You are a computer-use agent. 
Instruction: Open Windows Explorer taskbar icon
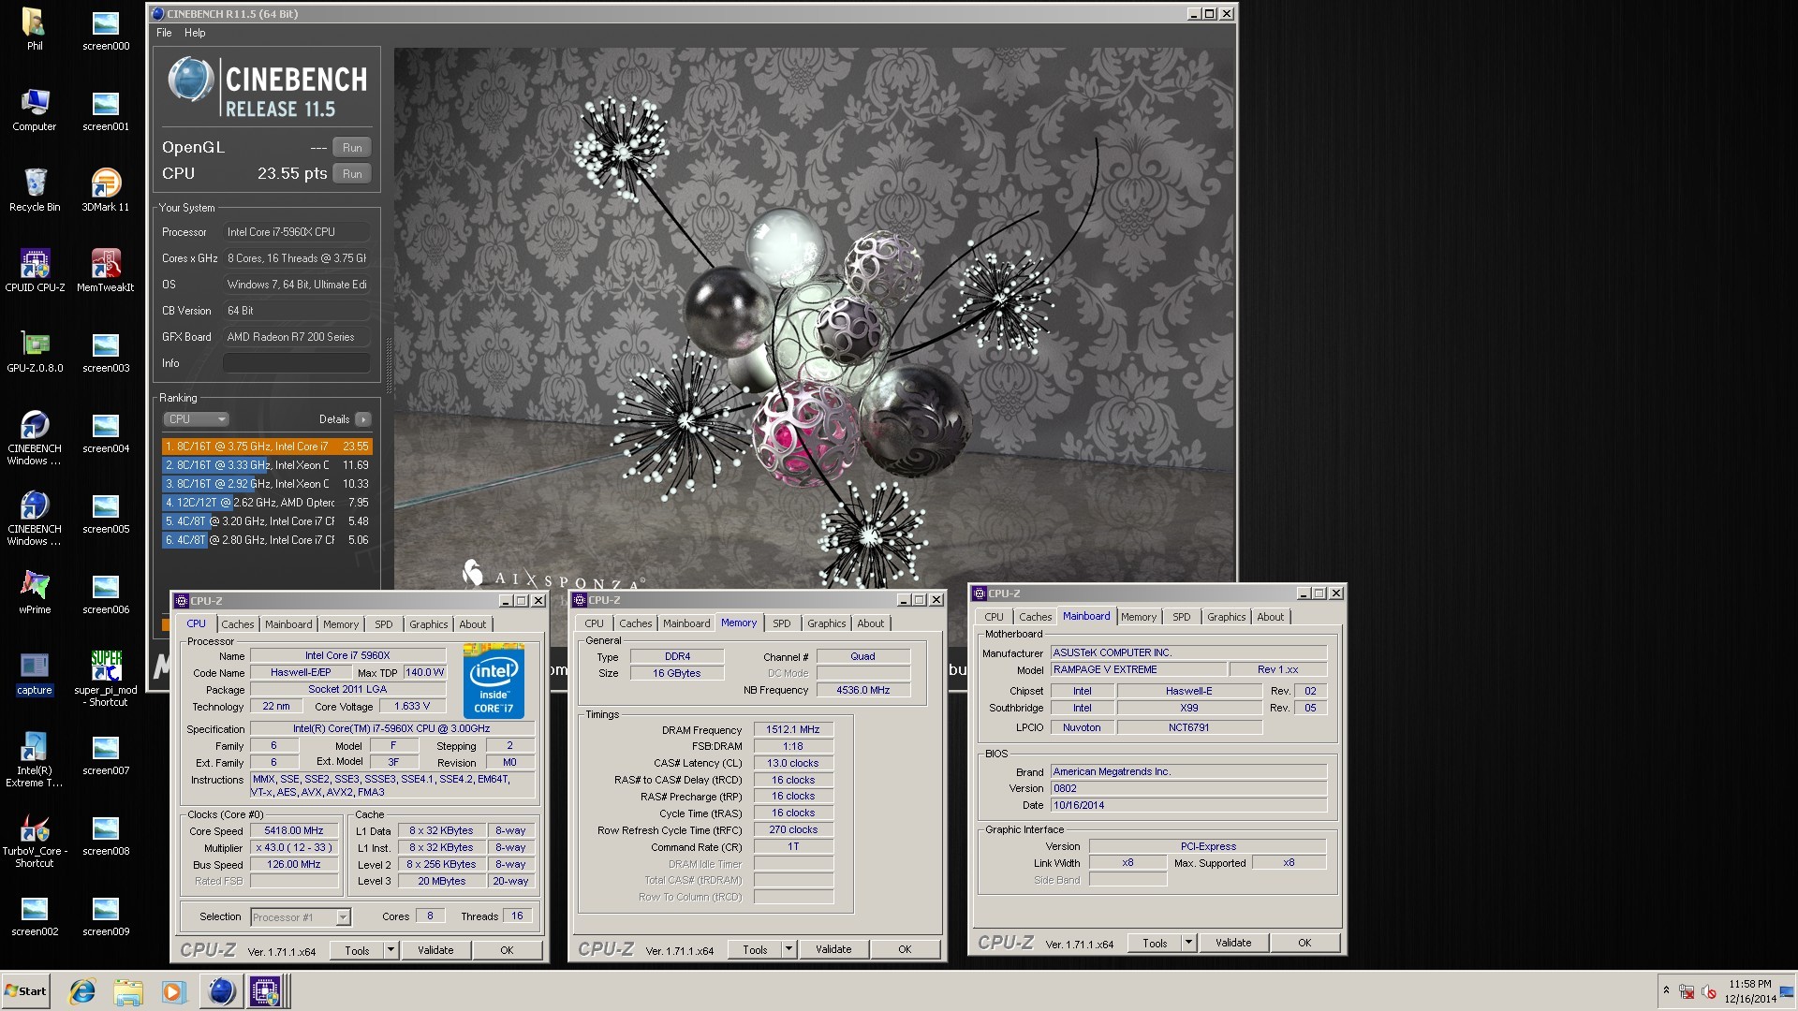128,991
